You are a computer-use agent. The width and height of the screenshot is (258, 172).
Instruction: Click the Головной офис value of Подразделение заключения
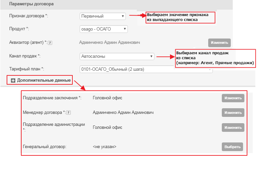point(108,98)
